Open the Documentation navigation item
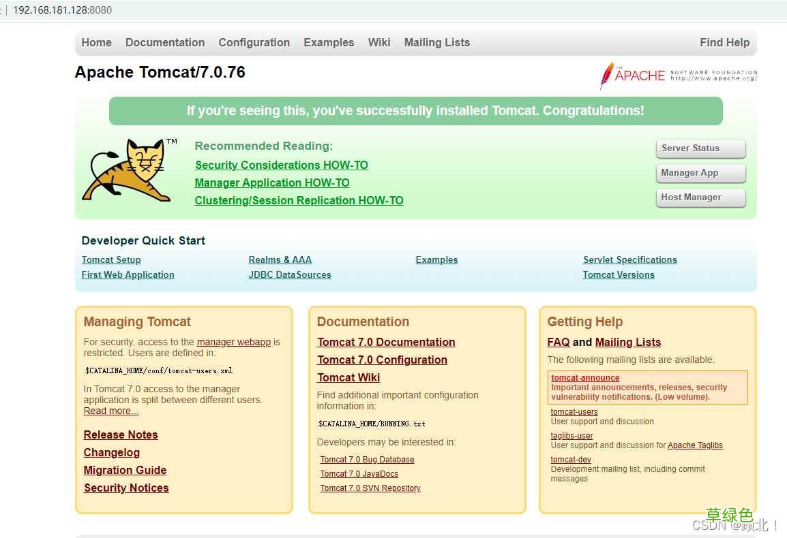Screen dimensions: 787x538 coord(165,43)
